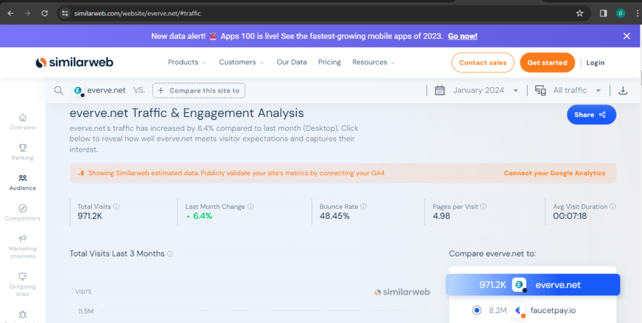Viewport: 642px width, 323px height.
Task: Click the search magnifier icon
Action: pos(58,91)
